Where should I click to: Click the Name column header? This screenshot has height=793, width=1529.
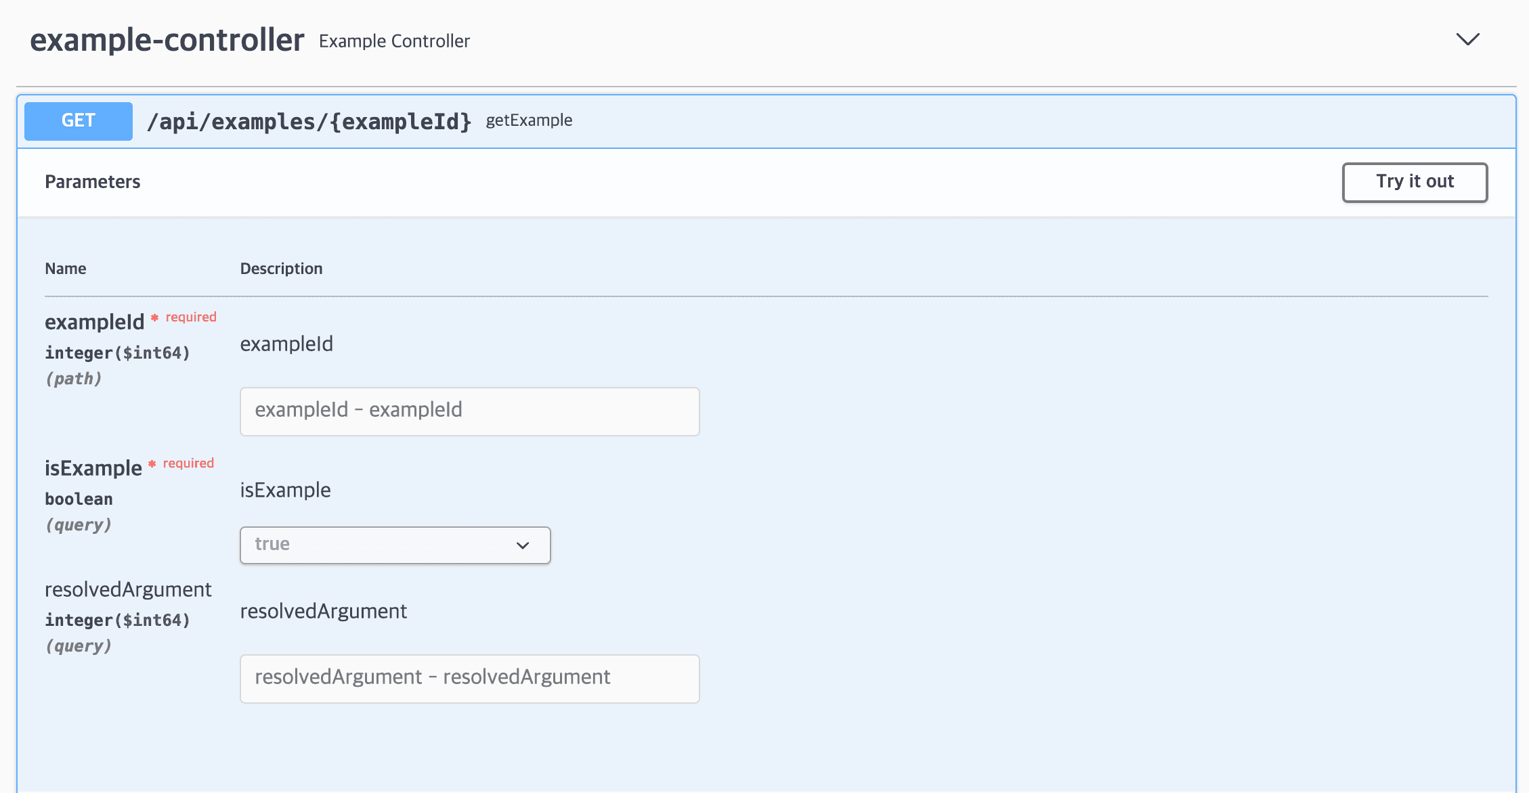(x=66, y=269)
